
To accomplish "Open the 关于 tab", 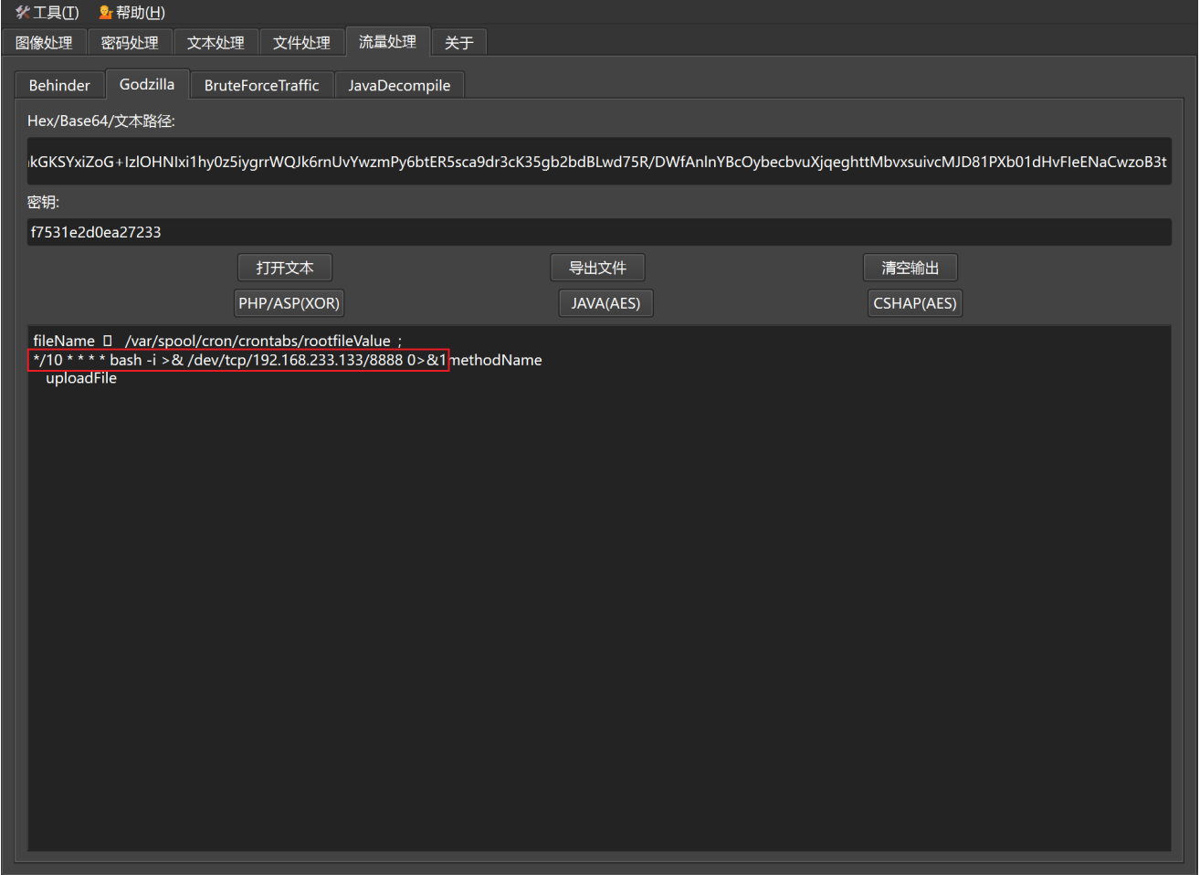I will tap(458, 43).
